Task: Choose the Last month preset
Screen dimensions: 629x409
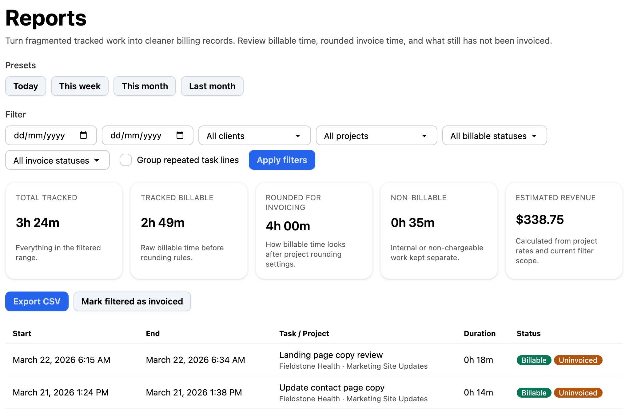Action: pyautogui.click(x=212, y=86)
